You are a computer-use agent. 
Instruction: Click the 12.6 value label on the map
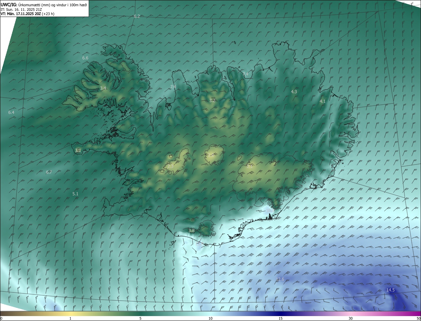(x=280, y=279)
